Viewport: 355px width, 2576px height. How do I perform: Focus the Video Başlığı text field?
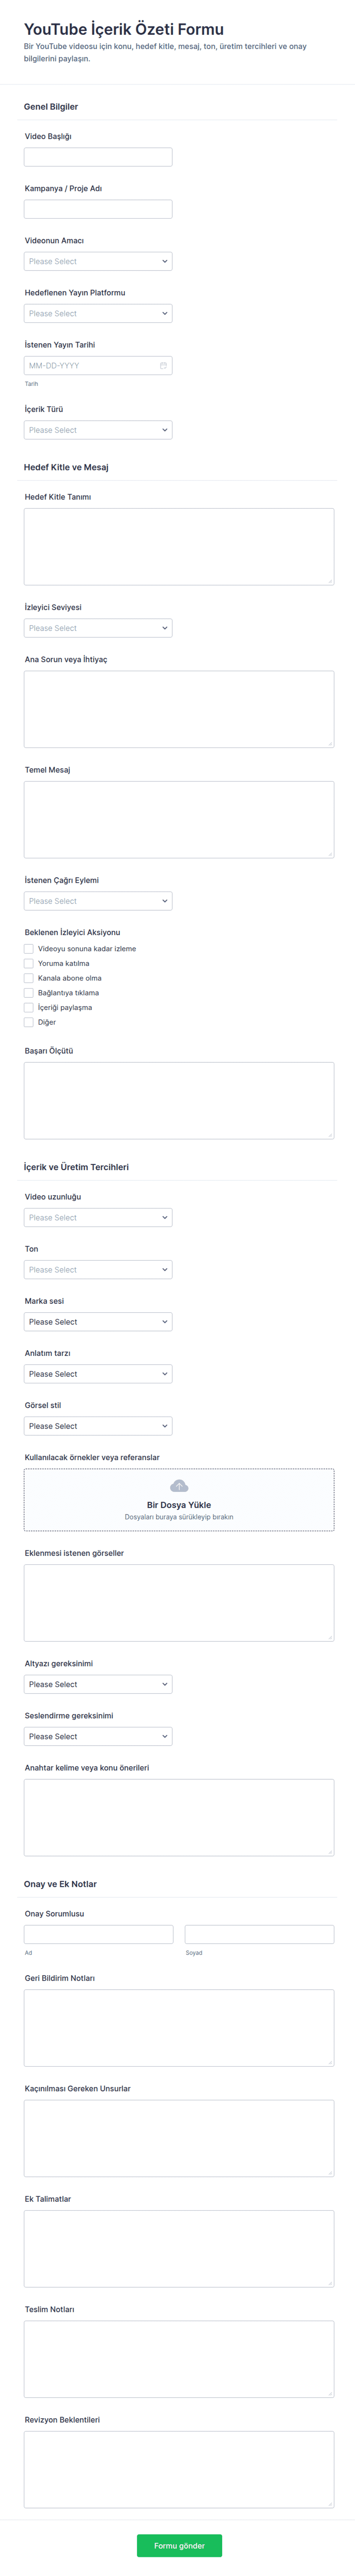[98, 157]
